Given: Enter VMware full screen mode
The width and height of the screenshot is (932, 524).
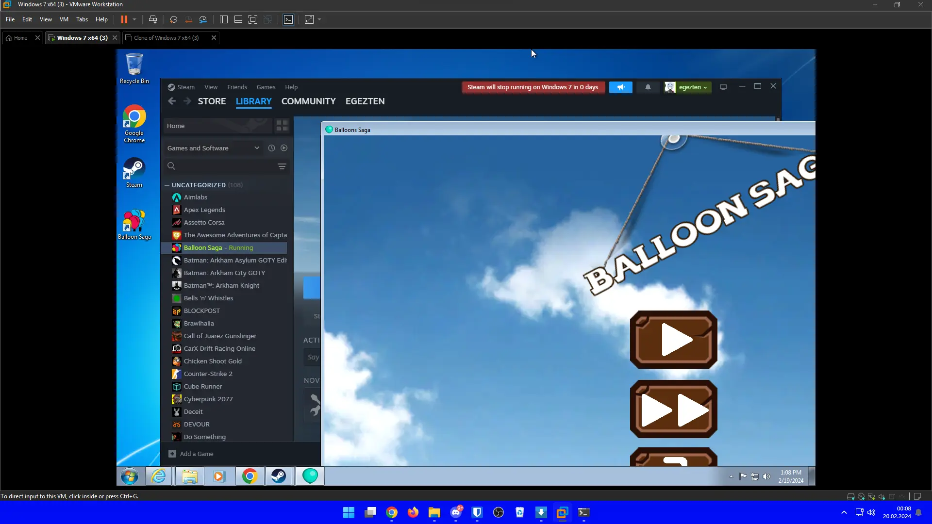Looking at the screenshot, I should (253, 19).
